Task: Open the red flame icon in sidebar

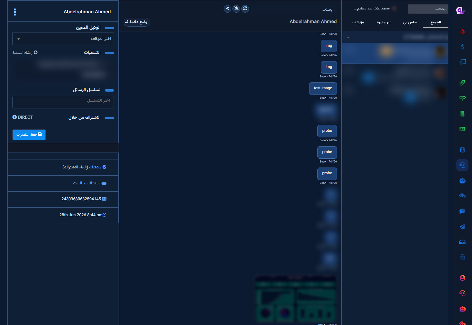Action: coord(462,31)
